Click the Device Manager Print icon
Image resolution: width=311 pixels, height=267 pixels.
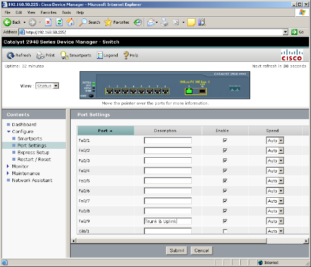click(x=41, y=55)
